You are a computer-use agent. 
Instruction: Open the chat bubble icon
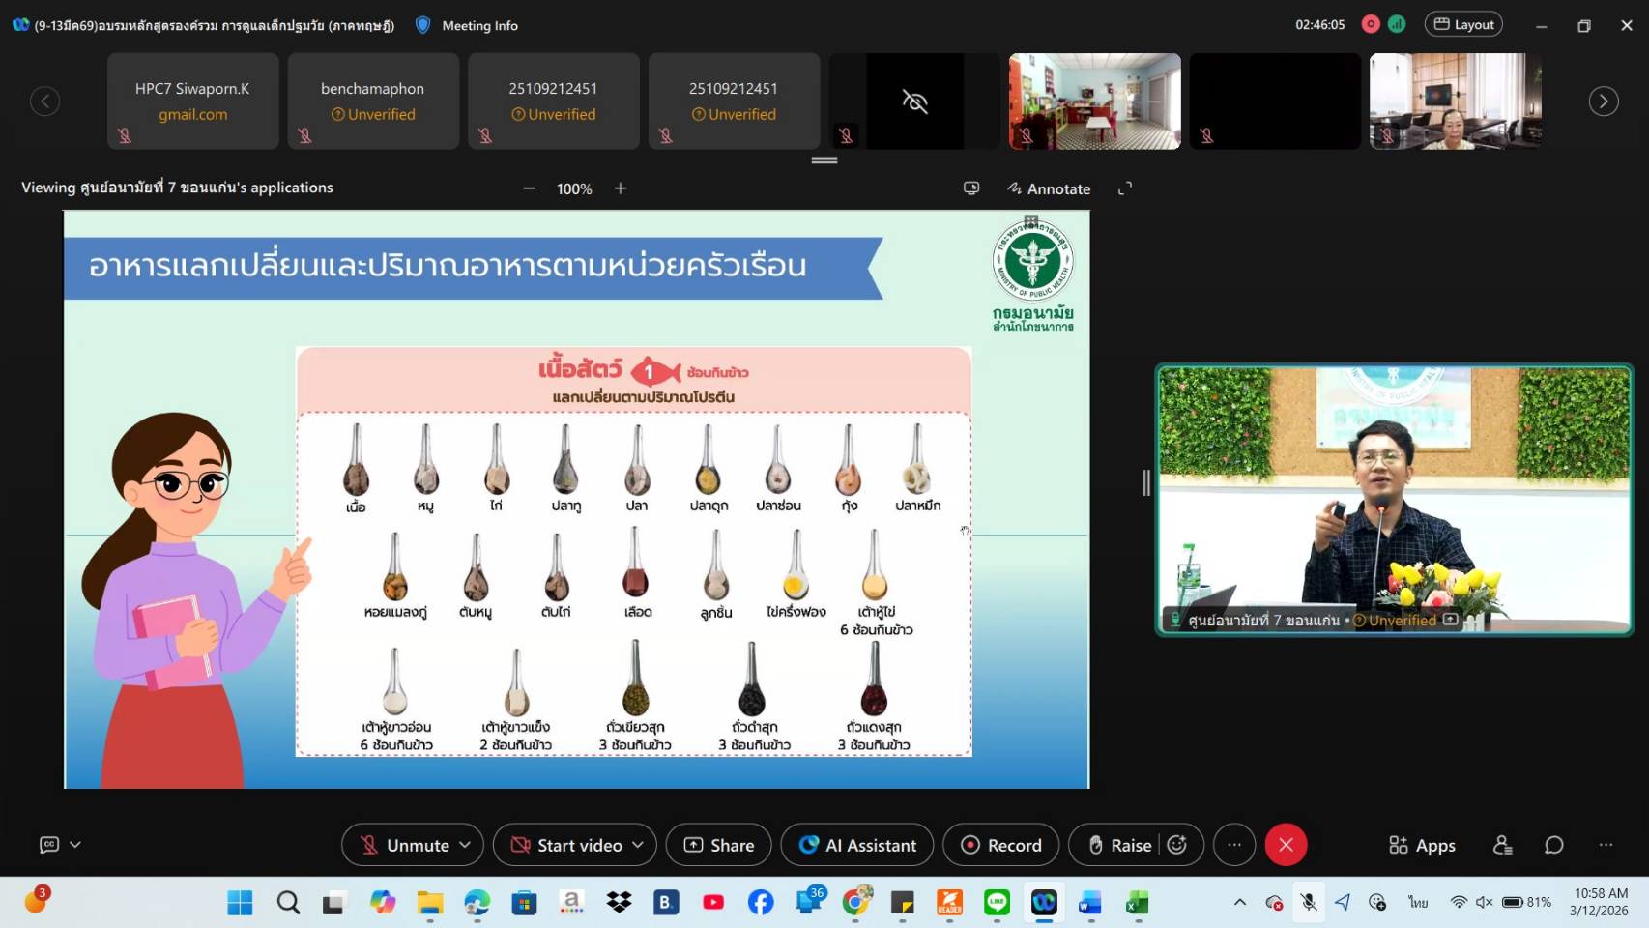(x=1553, y=845)
